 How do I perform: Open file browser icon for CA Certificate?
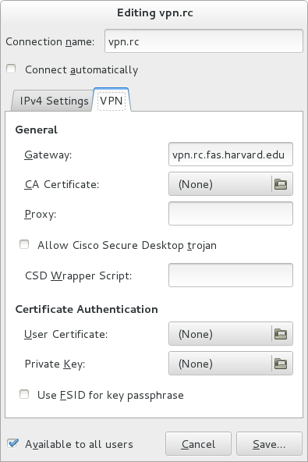click(x=281, y=184)
